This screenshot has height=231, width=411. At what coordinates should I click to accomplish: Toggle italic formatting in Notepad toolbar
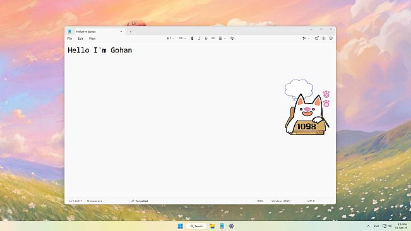200,38
